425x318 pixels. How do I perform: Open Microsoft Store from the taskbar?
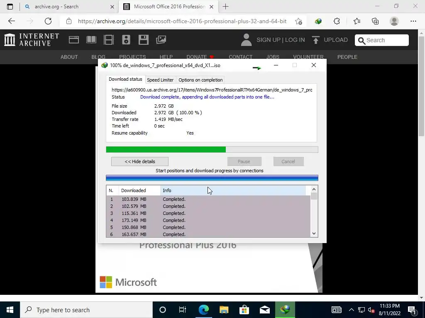click(244, 310)
